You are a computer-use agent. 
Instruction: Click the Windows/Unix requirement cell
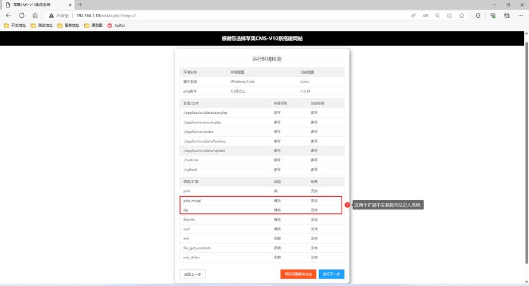tap(242, 82)
